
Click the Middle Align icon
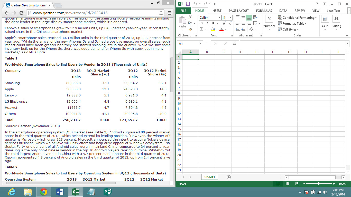(243, 17)
